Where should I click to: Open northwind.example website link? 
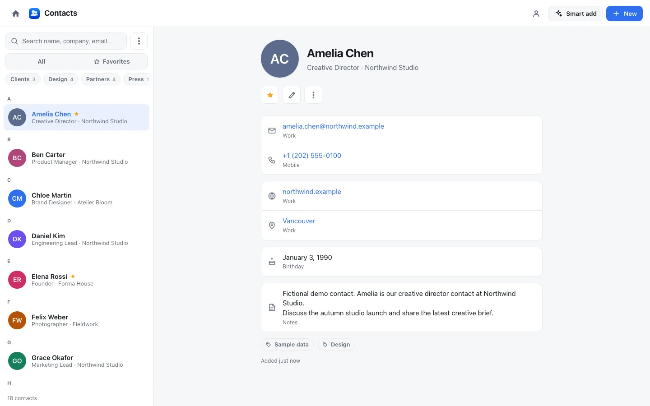click(x=312, y=192)
